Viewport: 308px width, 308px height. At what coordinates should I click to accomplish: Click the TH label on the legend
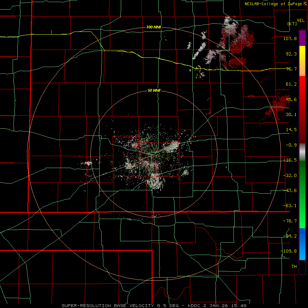point(294,267)
